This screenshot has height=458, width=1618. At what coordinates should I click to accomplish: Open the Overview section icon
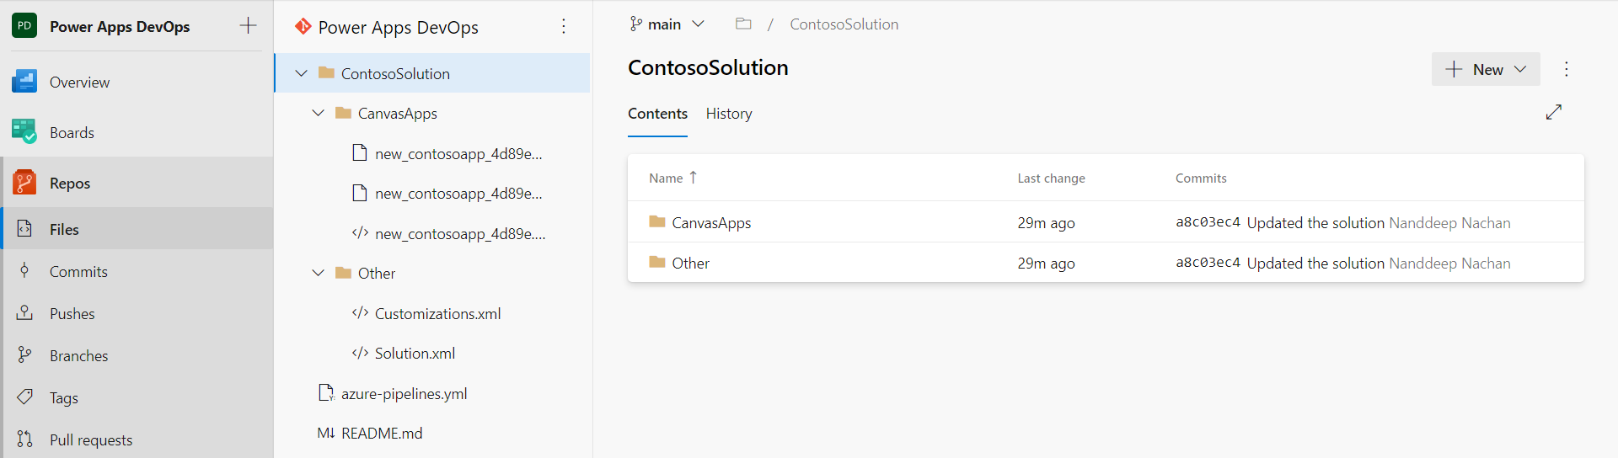pyautogui.click(x=24, y=82)
